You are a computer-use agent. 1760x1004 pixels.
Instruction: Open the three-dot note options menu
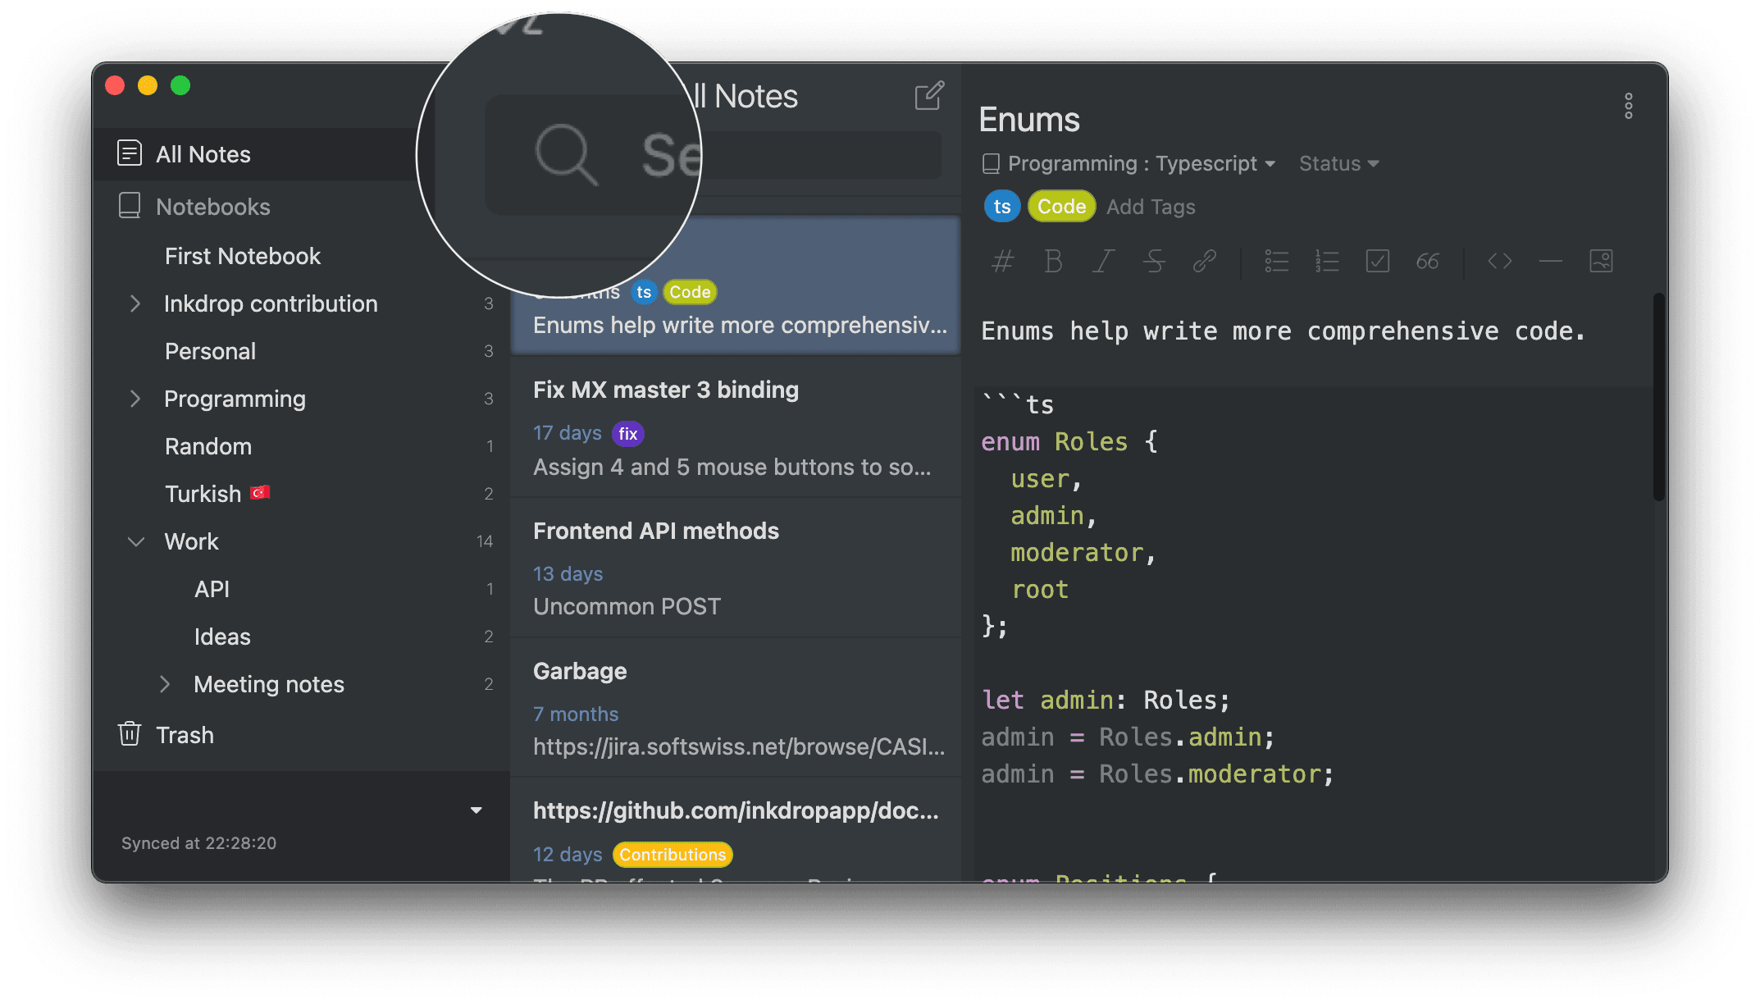pyautogui.click(x=1628, y=106)
